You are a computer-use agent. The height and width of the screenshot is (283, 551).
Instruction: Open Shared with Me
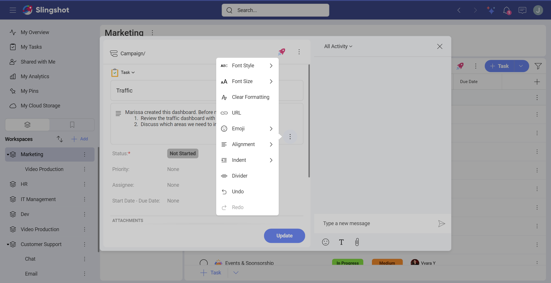pos(38,62)
